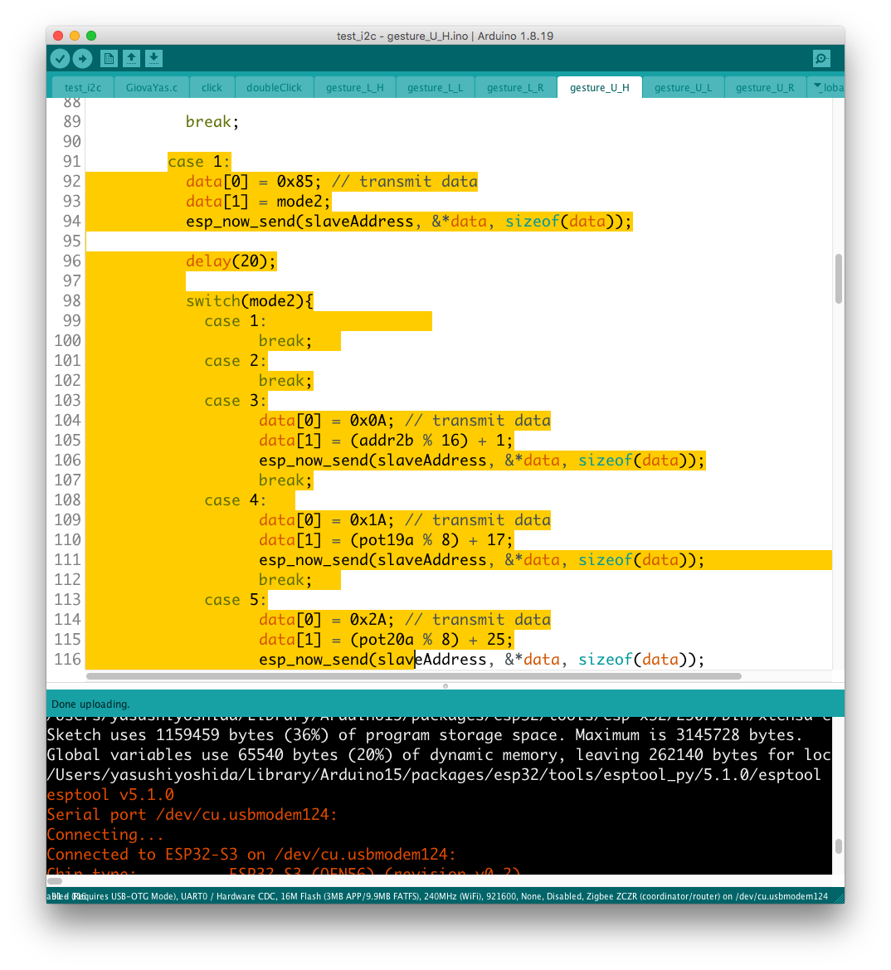This screenshot has width=891, height=970.
Task: Click the Upload arrow icon
Action: coord(82,58)
